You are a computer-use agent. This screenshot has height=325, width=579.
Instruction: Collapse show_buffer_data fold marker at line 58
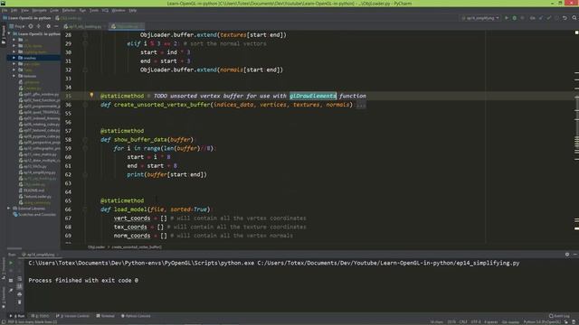coord(85,140)
